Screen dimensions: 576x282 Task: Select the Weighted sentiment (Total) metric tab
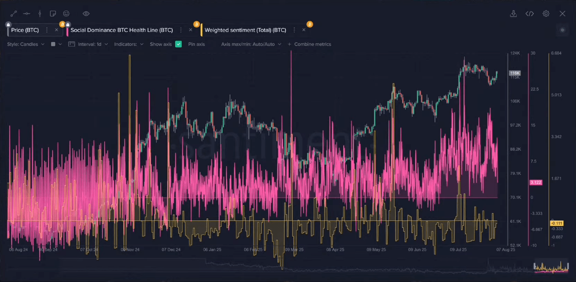coord(245,30)
